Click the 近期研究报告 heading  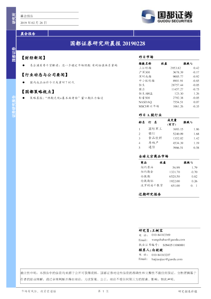click(x=150, y=194)
